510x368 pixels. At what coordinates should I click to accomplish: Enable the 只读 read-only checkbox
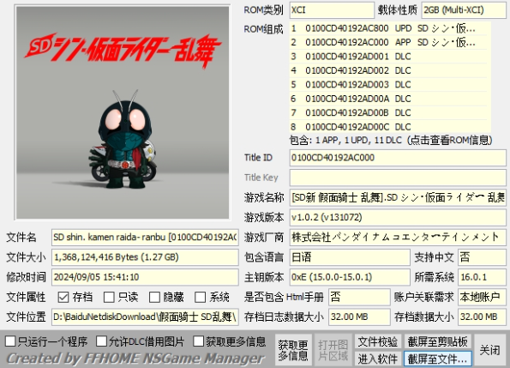(109, 297)
